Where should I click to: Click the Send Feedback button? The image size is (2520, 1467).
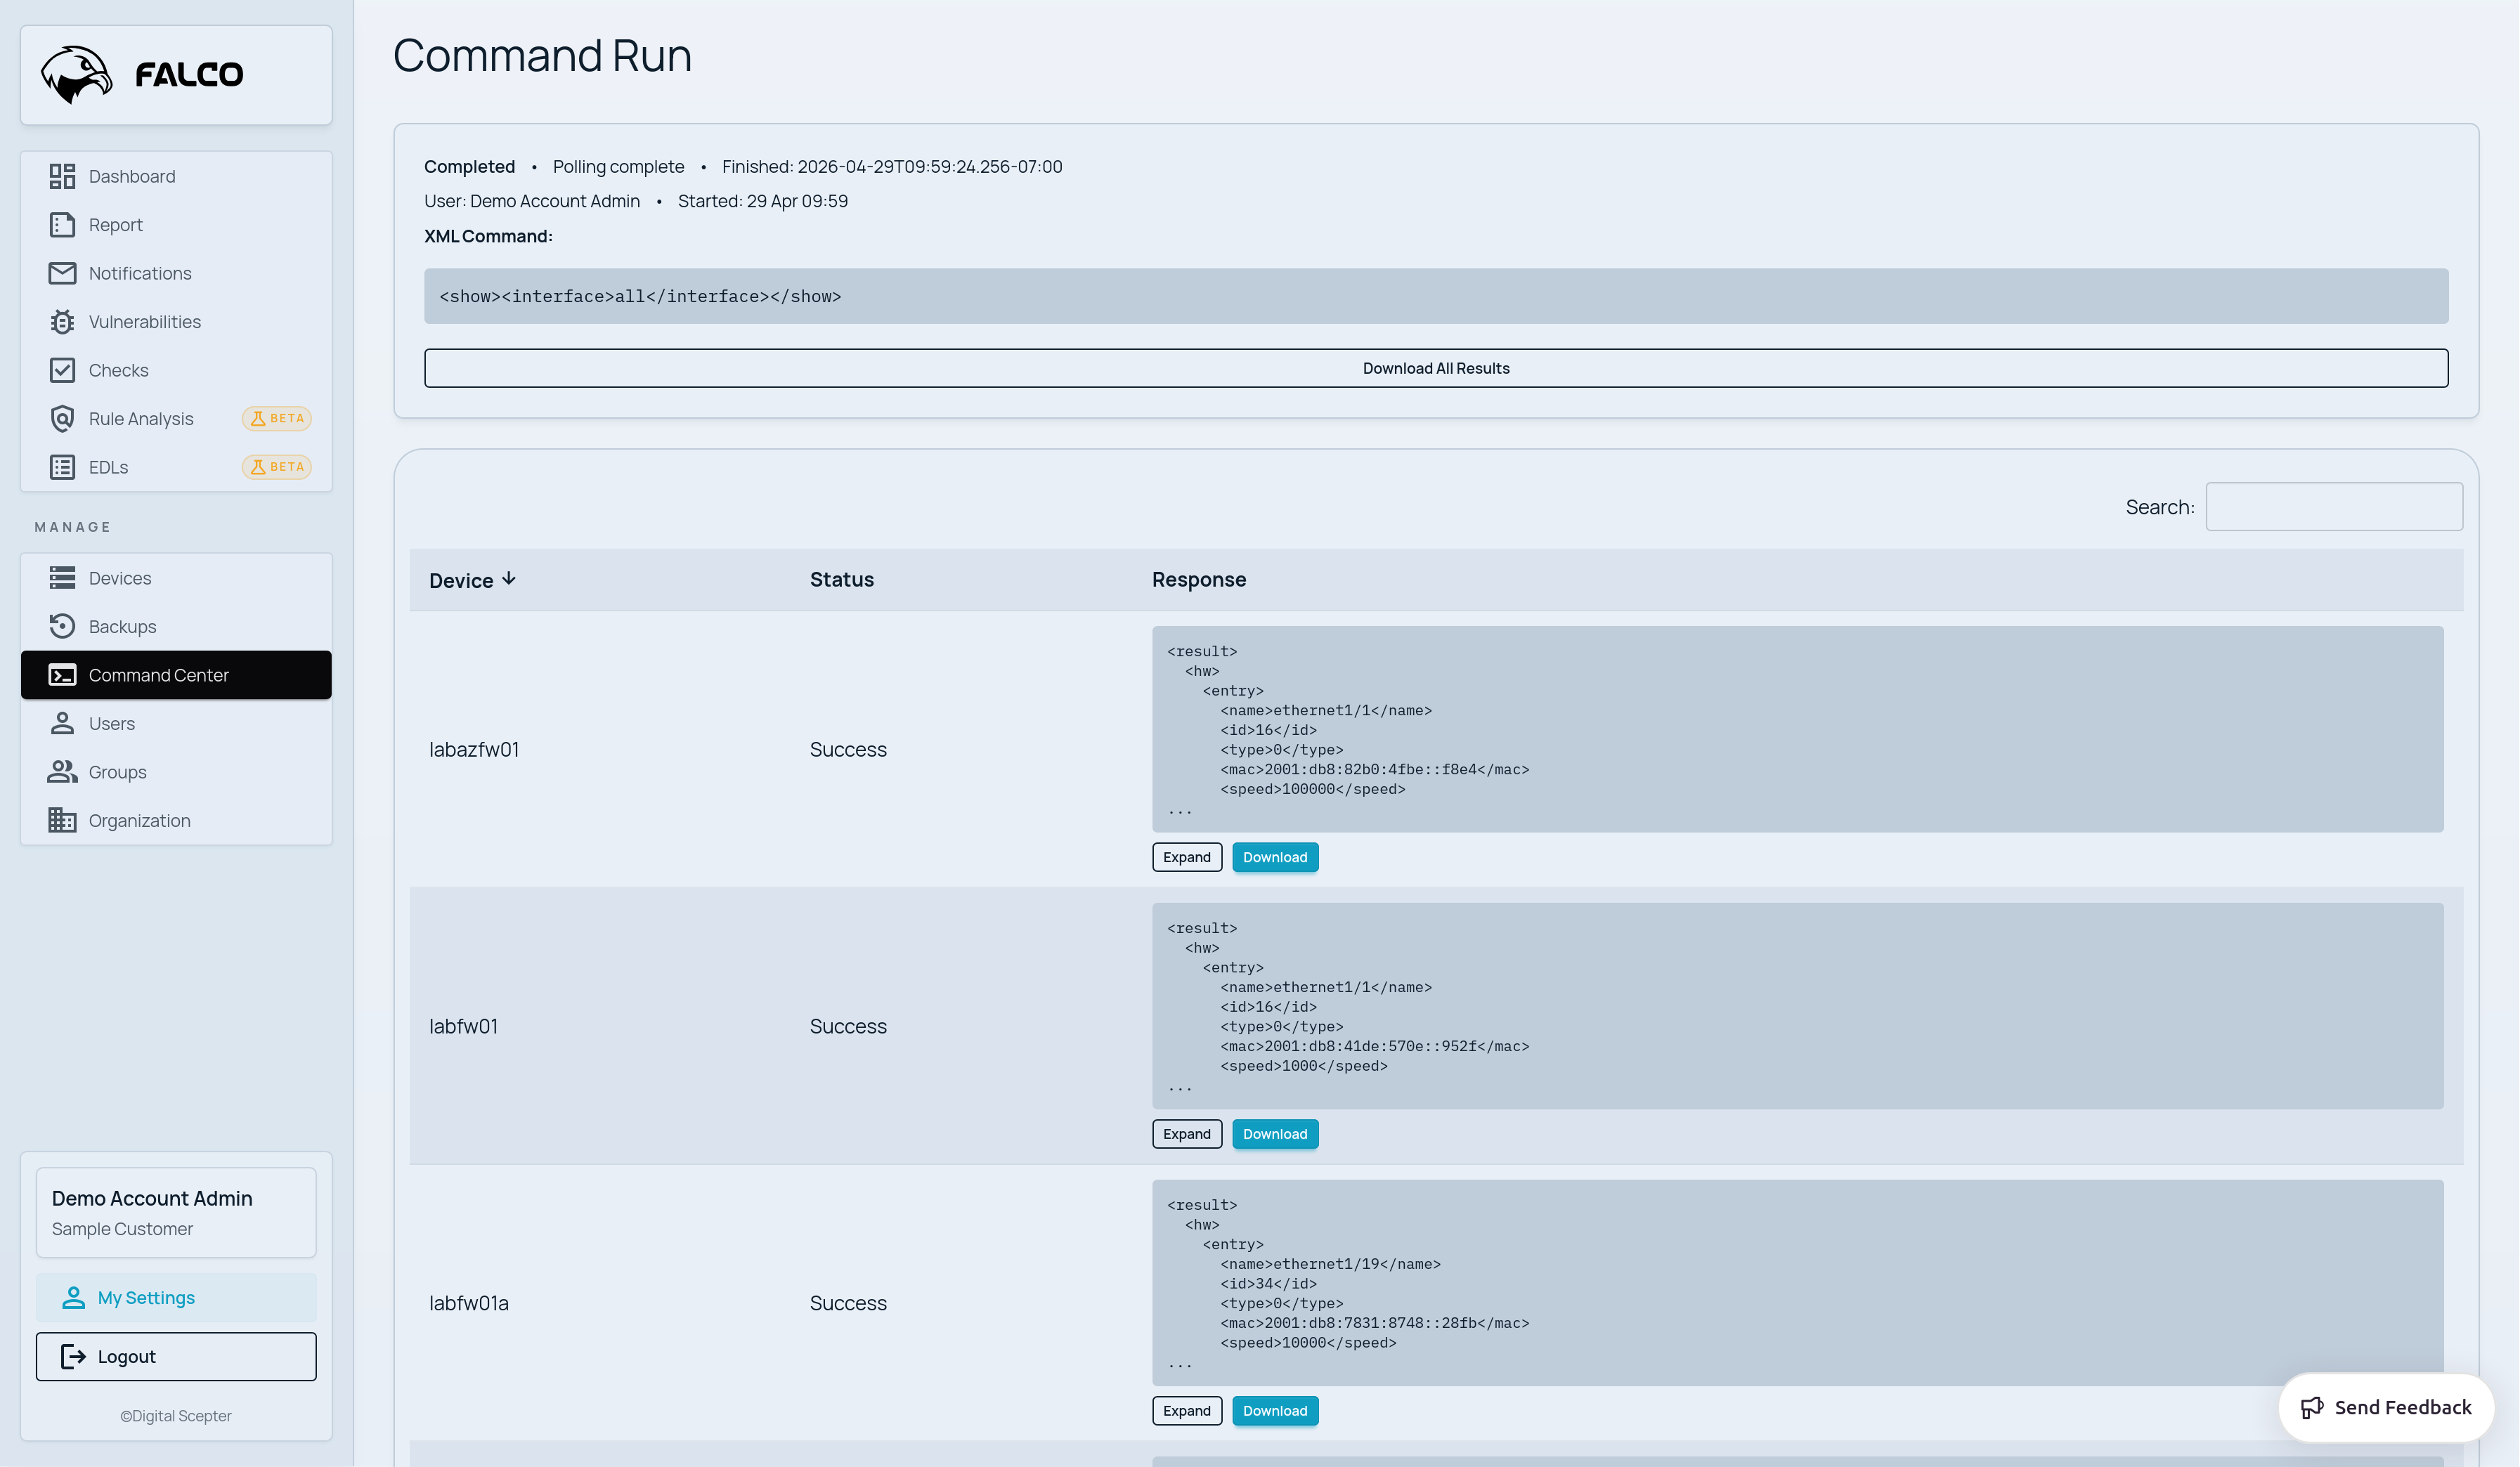pyautogui.click(x=2386, y=1408)
